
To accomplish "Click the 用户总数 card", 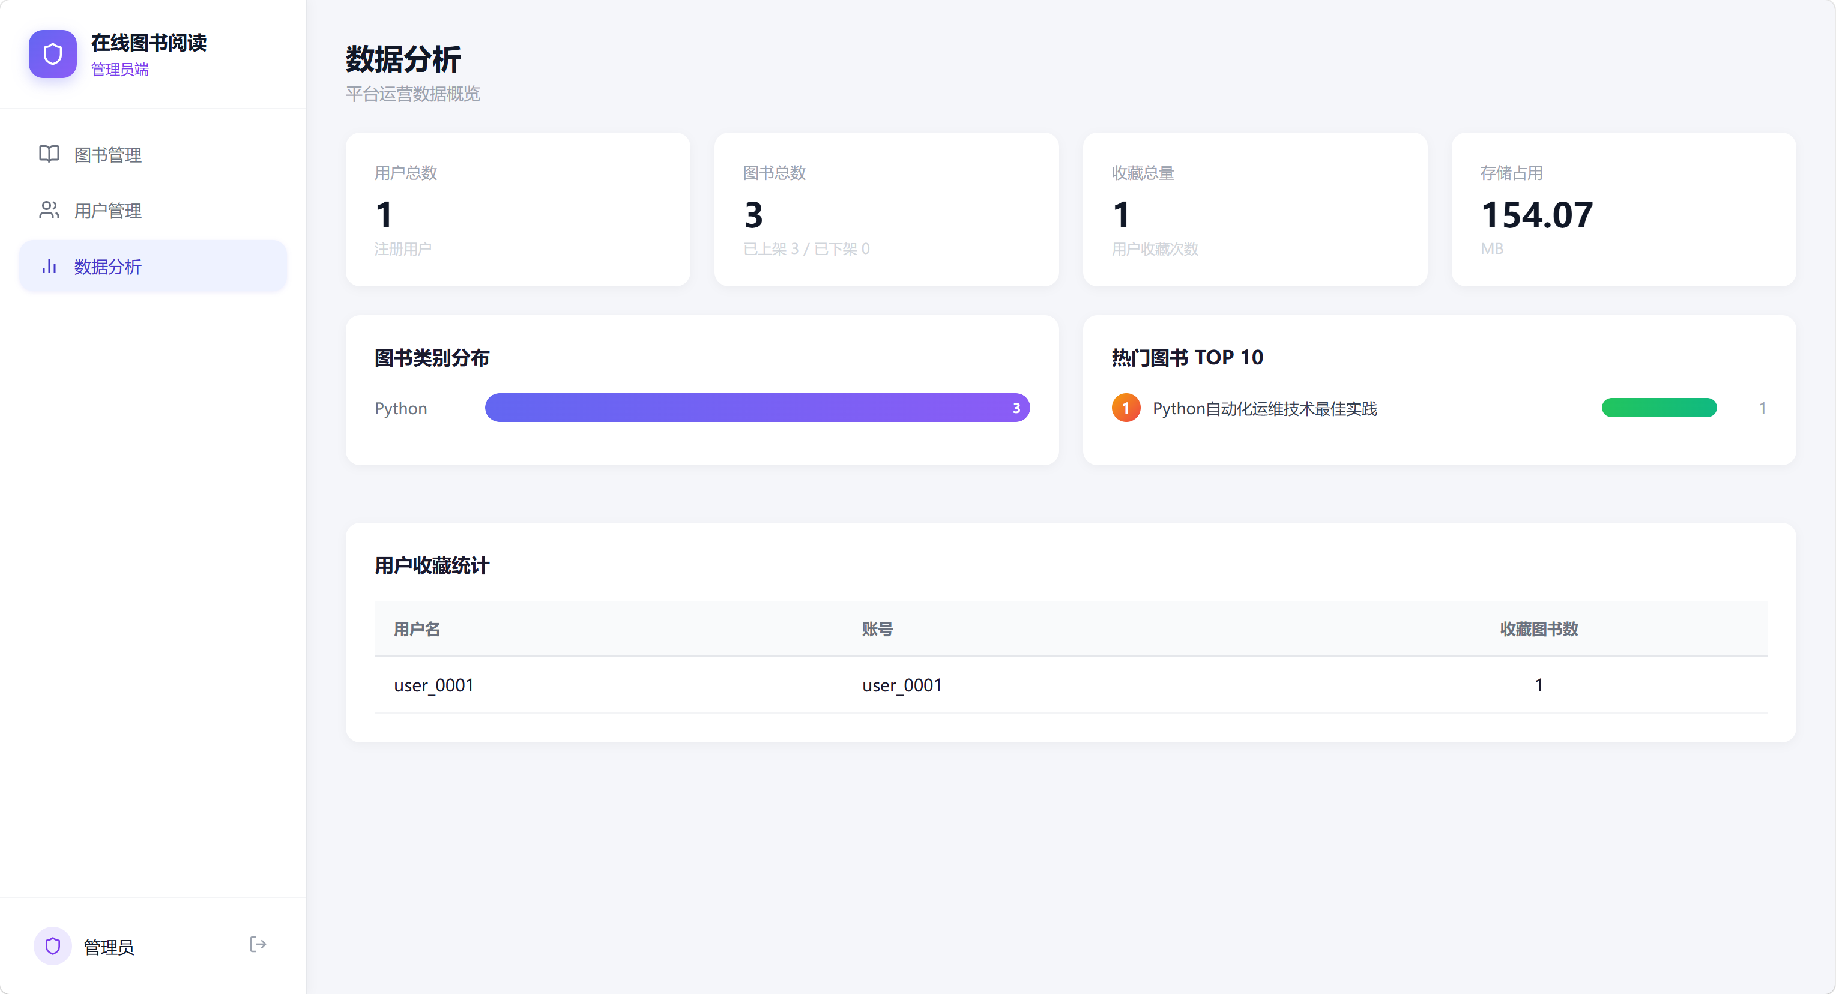I will tap(518, 210).
